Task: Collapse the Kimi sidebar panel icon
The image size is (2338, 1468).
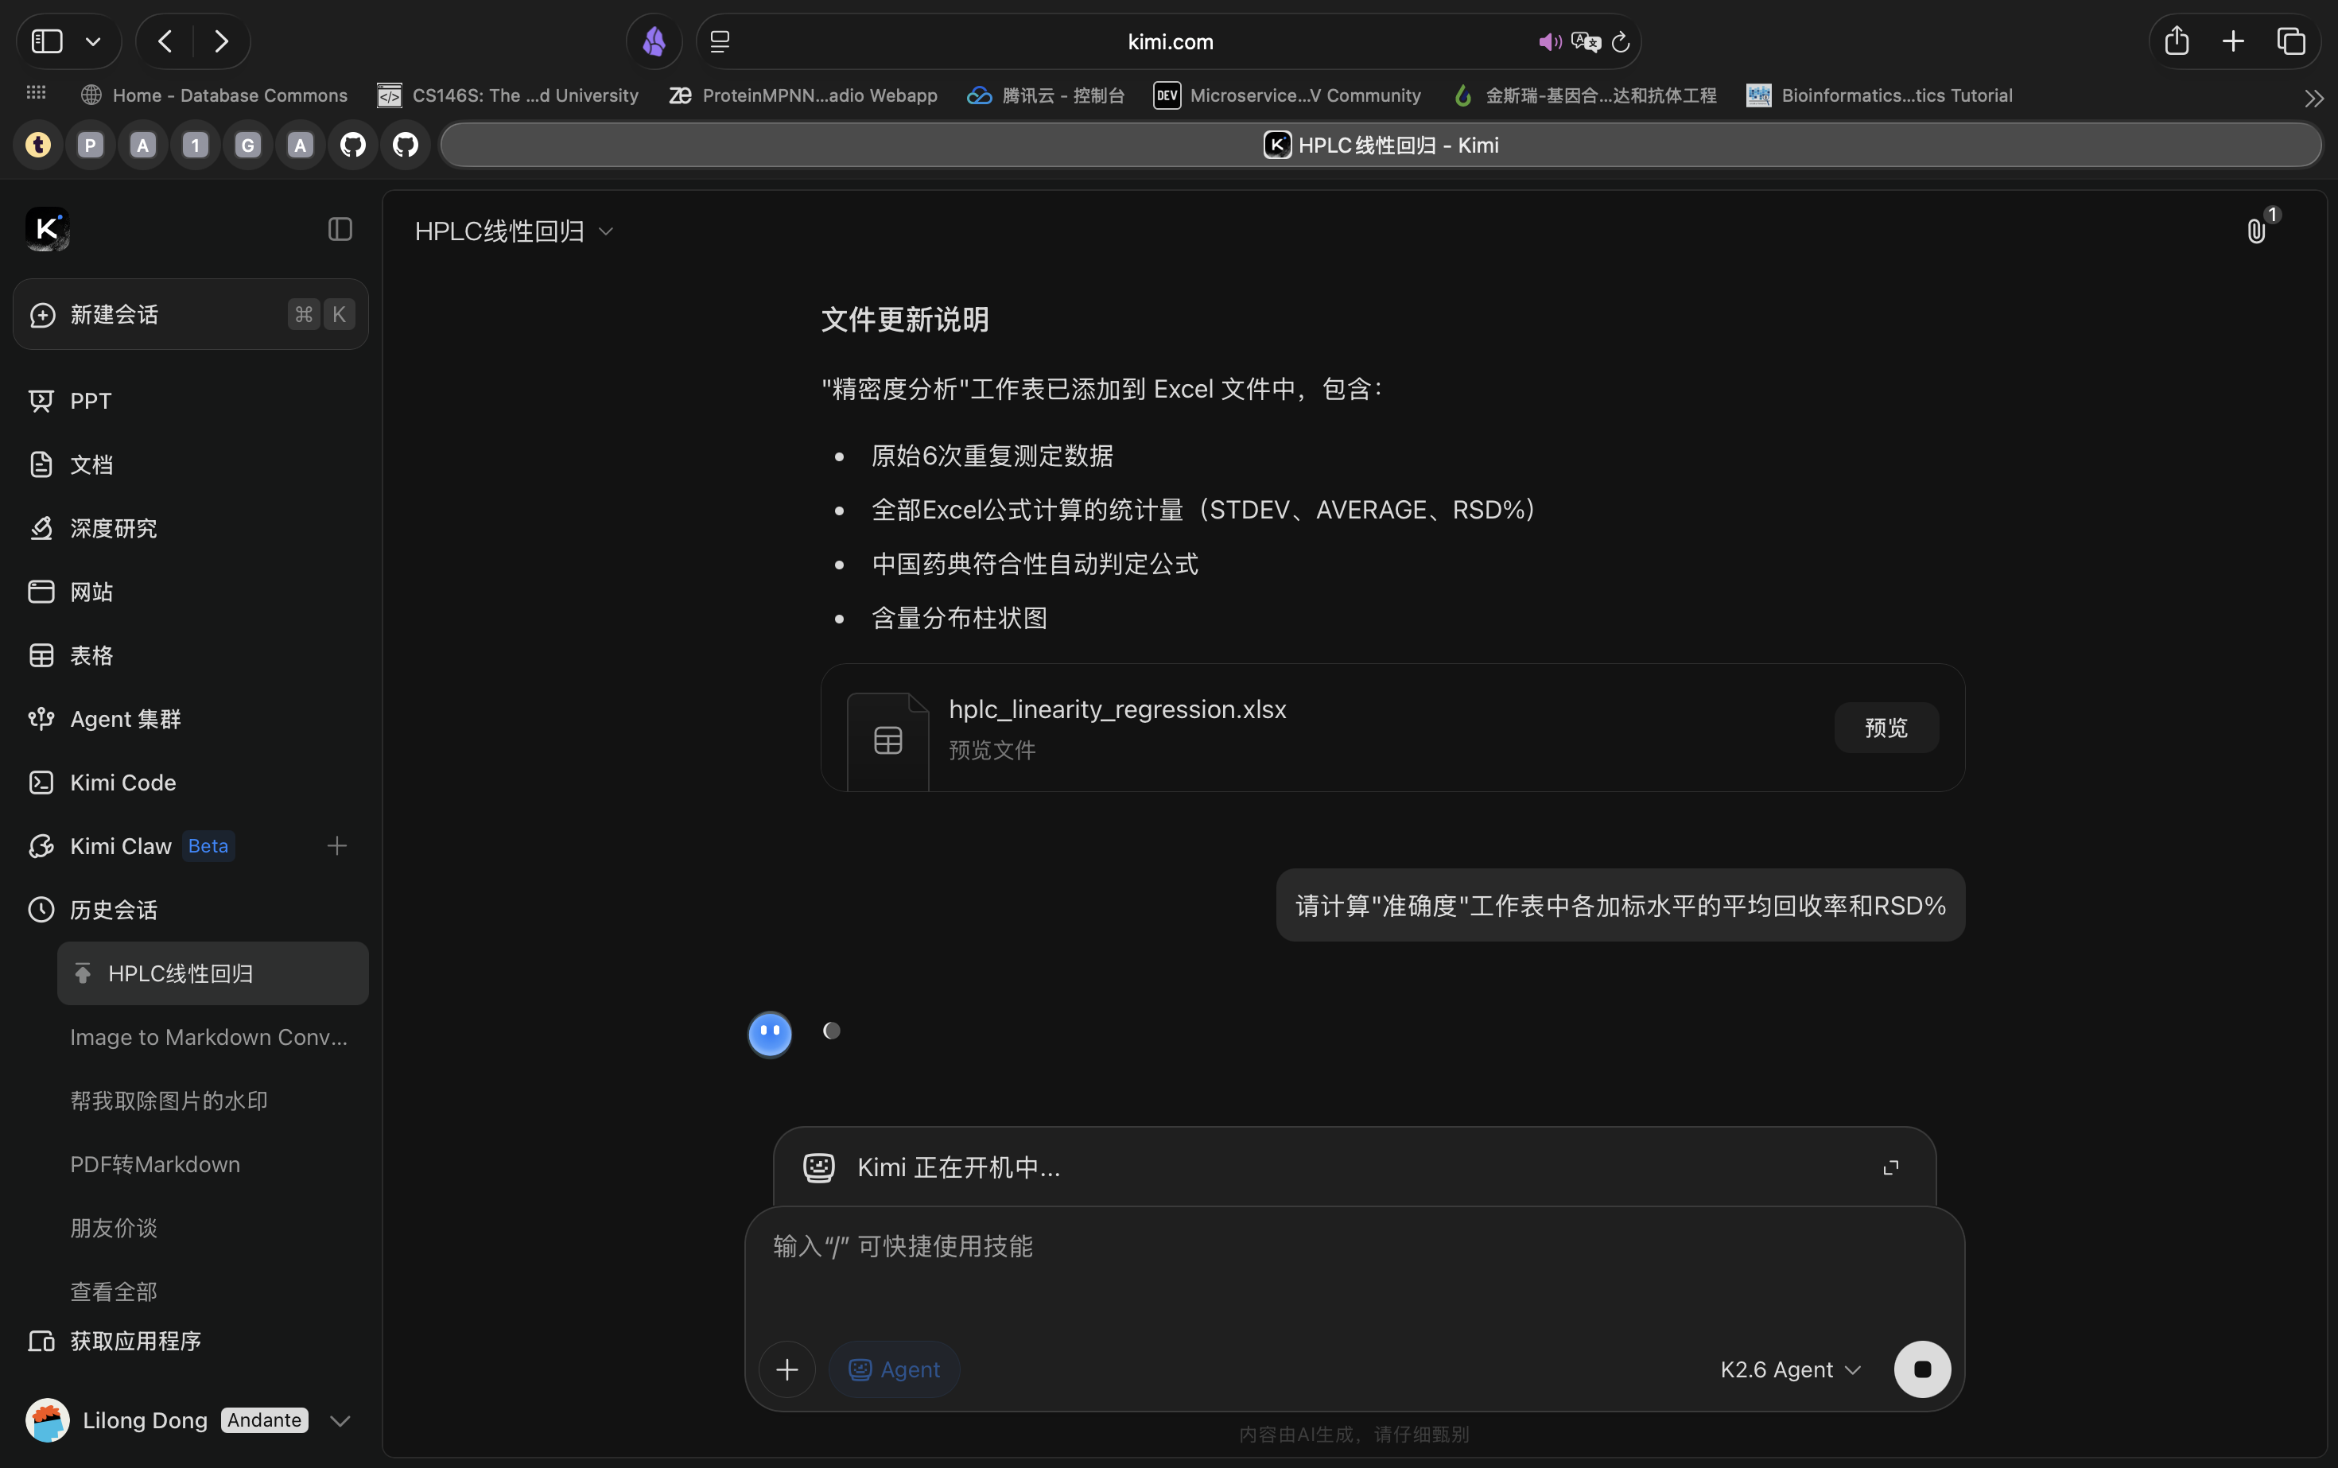Action: click(x=340, y=229)
